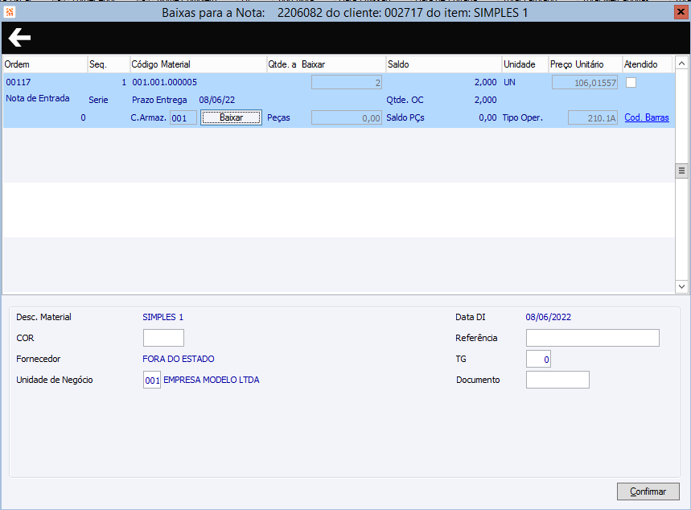Tick the Atendido checkbox for order 00117
This screenshot has height=510, width=691.
(x=631, y=82)
